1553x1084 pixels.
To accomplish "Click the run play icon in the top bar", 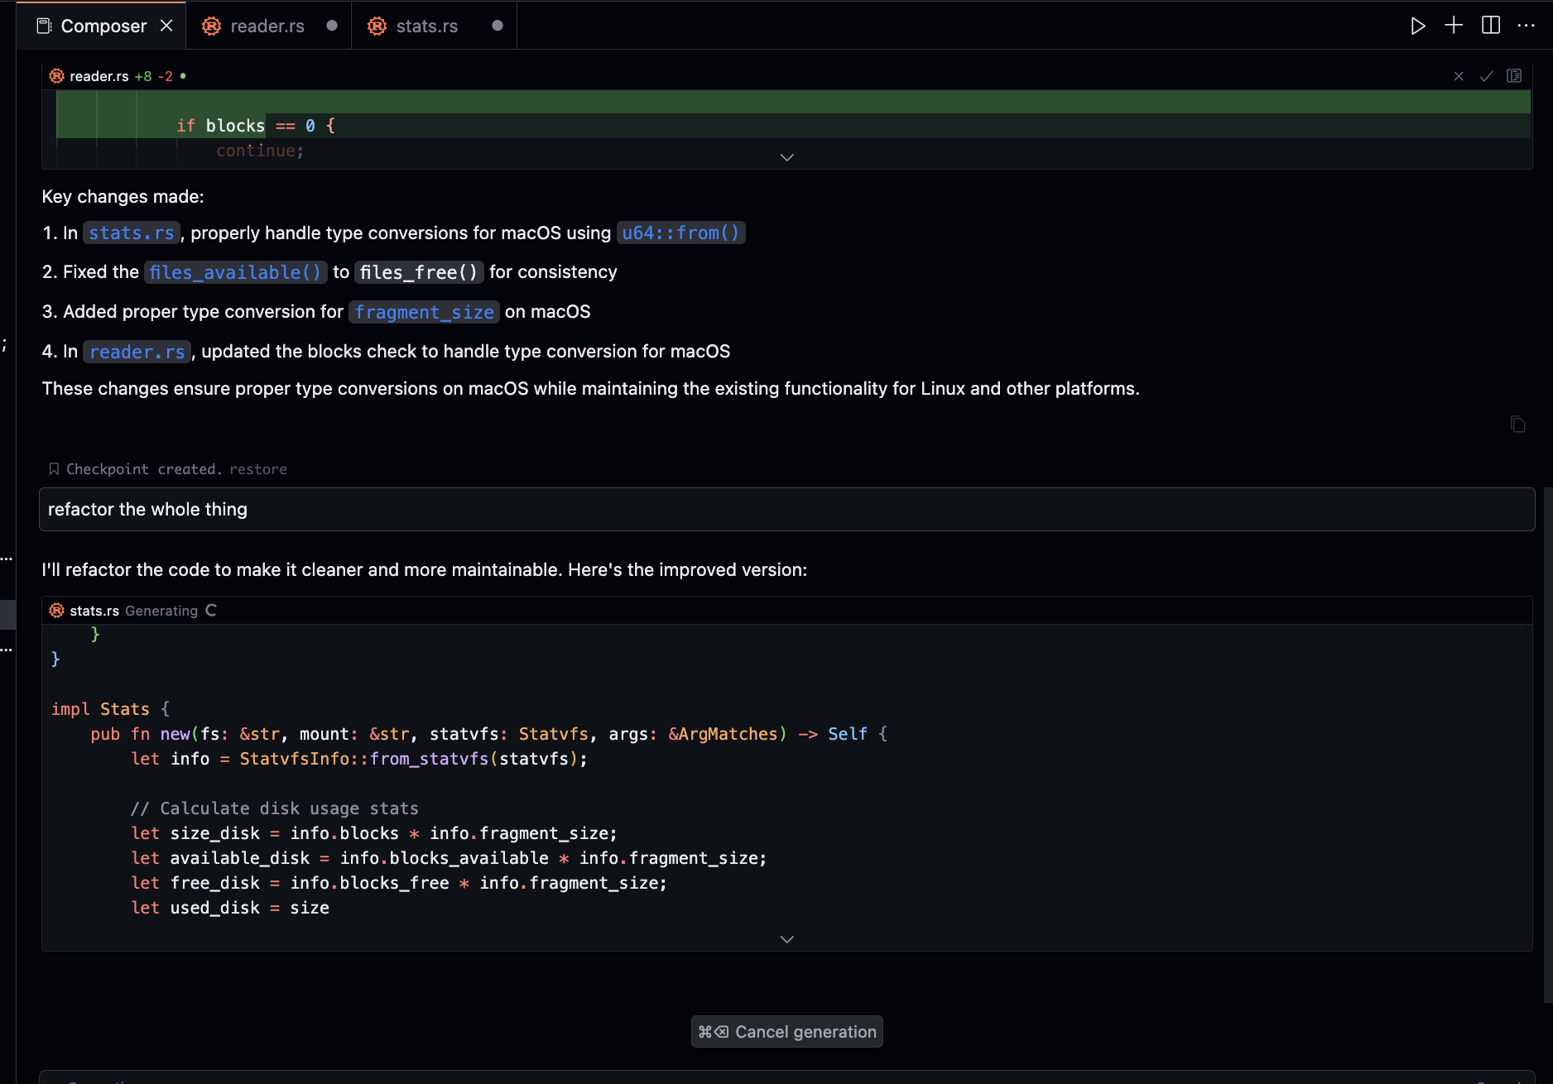I will (x=1417, y=26).
